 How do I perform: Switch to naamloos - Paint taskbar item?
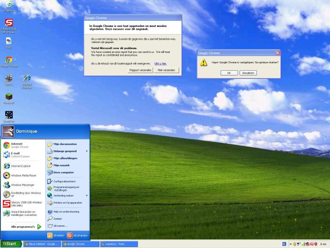(119, 244)
